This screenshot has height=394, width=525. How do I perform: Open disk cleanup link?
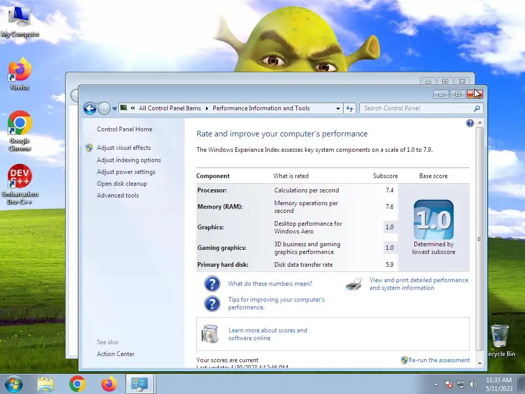click(x=122, y=184)
